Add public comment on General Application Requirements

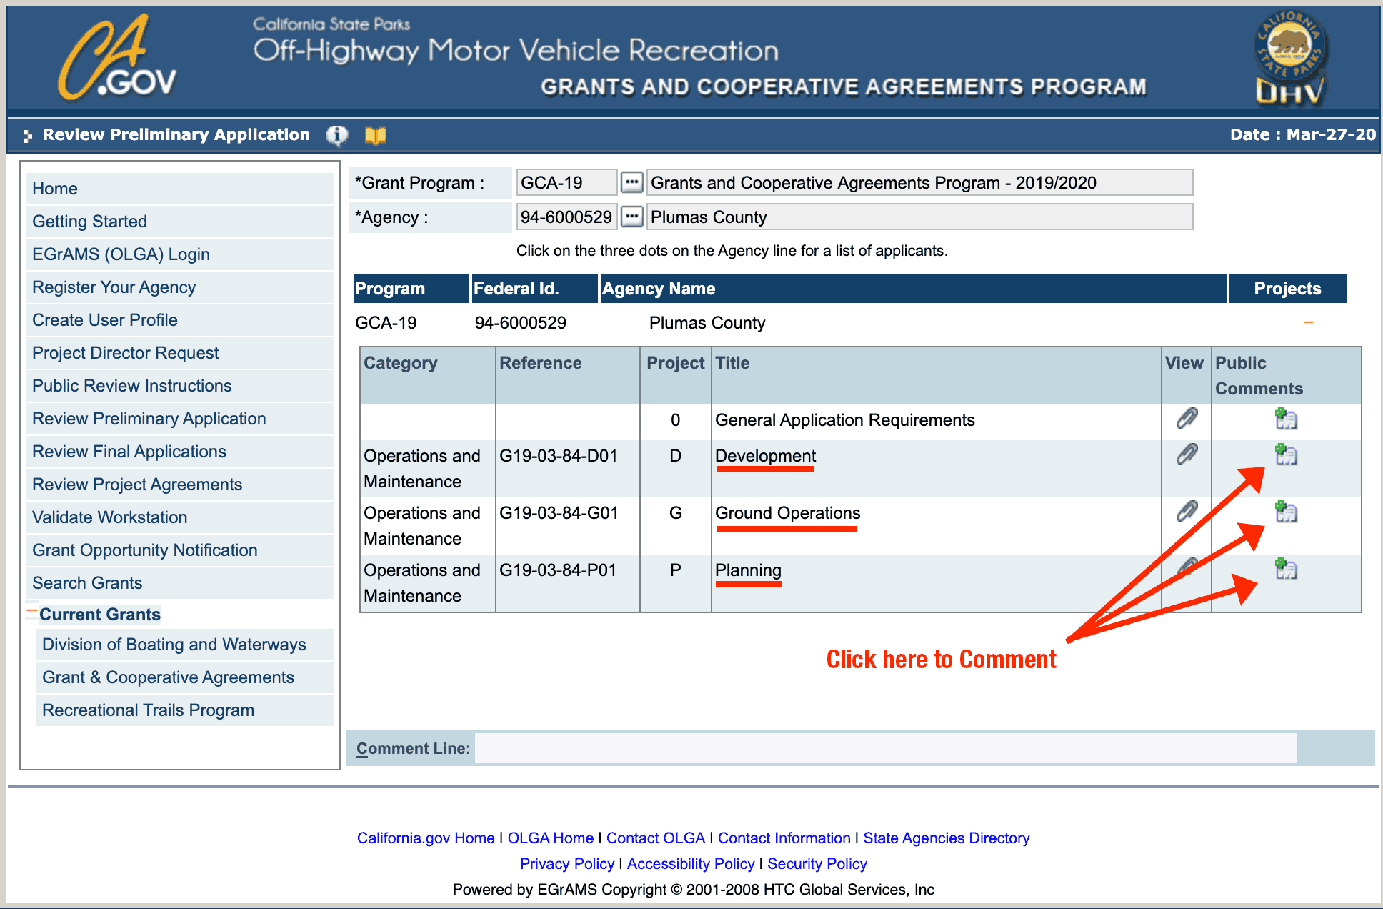click(1286, 419)
